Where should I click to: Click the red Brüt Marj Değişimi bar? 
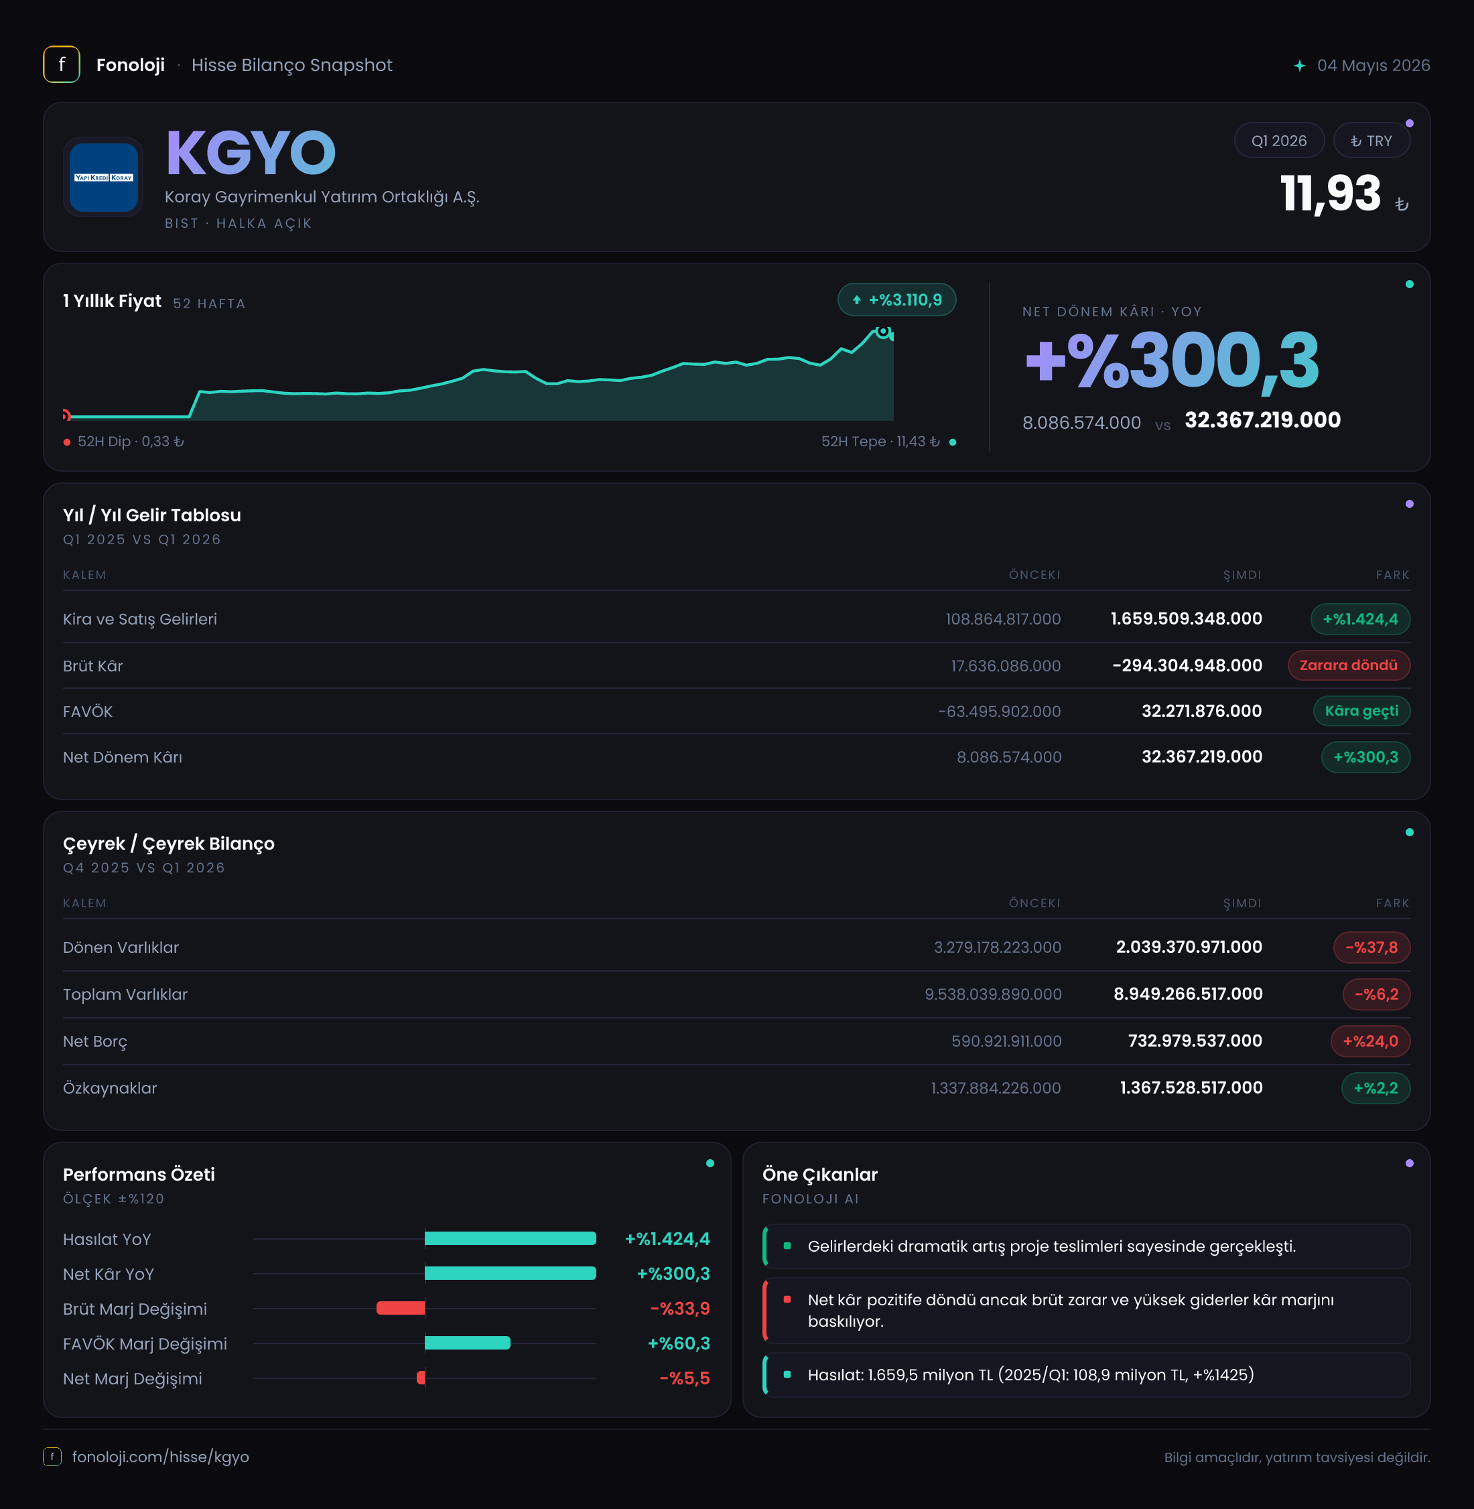click(x=401, y=1309)
